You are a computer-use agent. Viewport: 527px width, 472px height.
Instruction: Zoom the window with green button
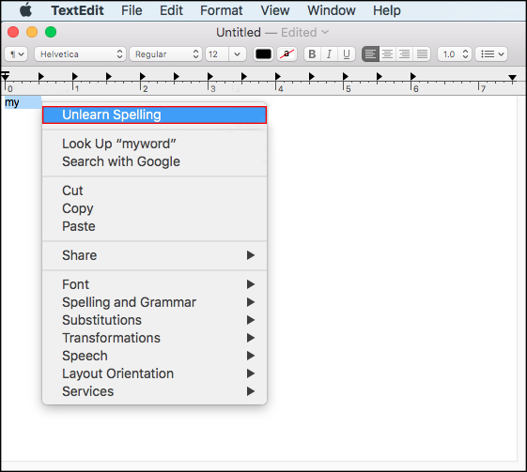pos(51,32)
